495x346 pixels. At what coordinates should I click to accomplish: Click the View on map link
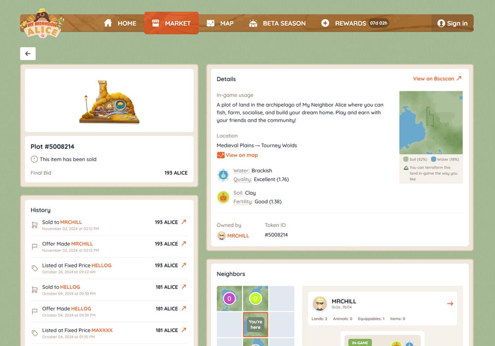point(238,155)
